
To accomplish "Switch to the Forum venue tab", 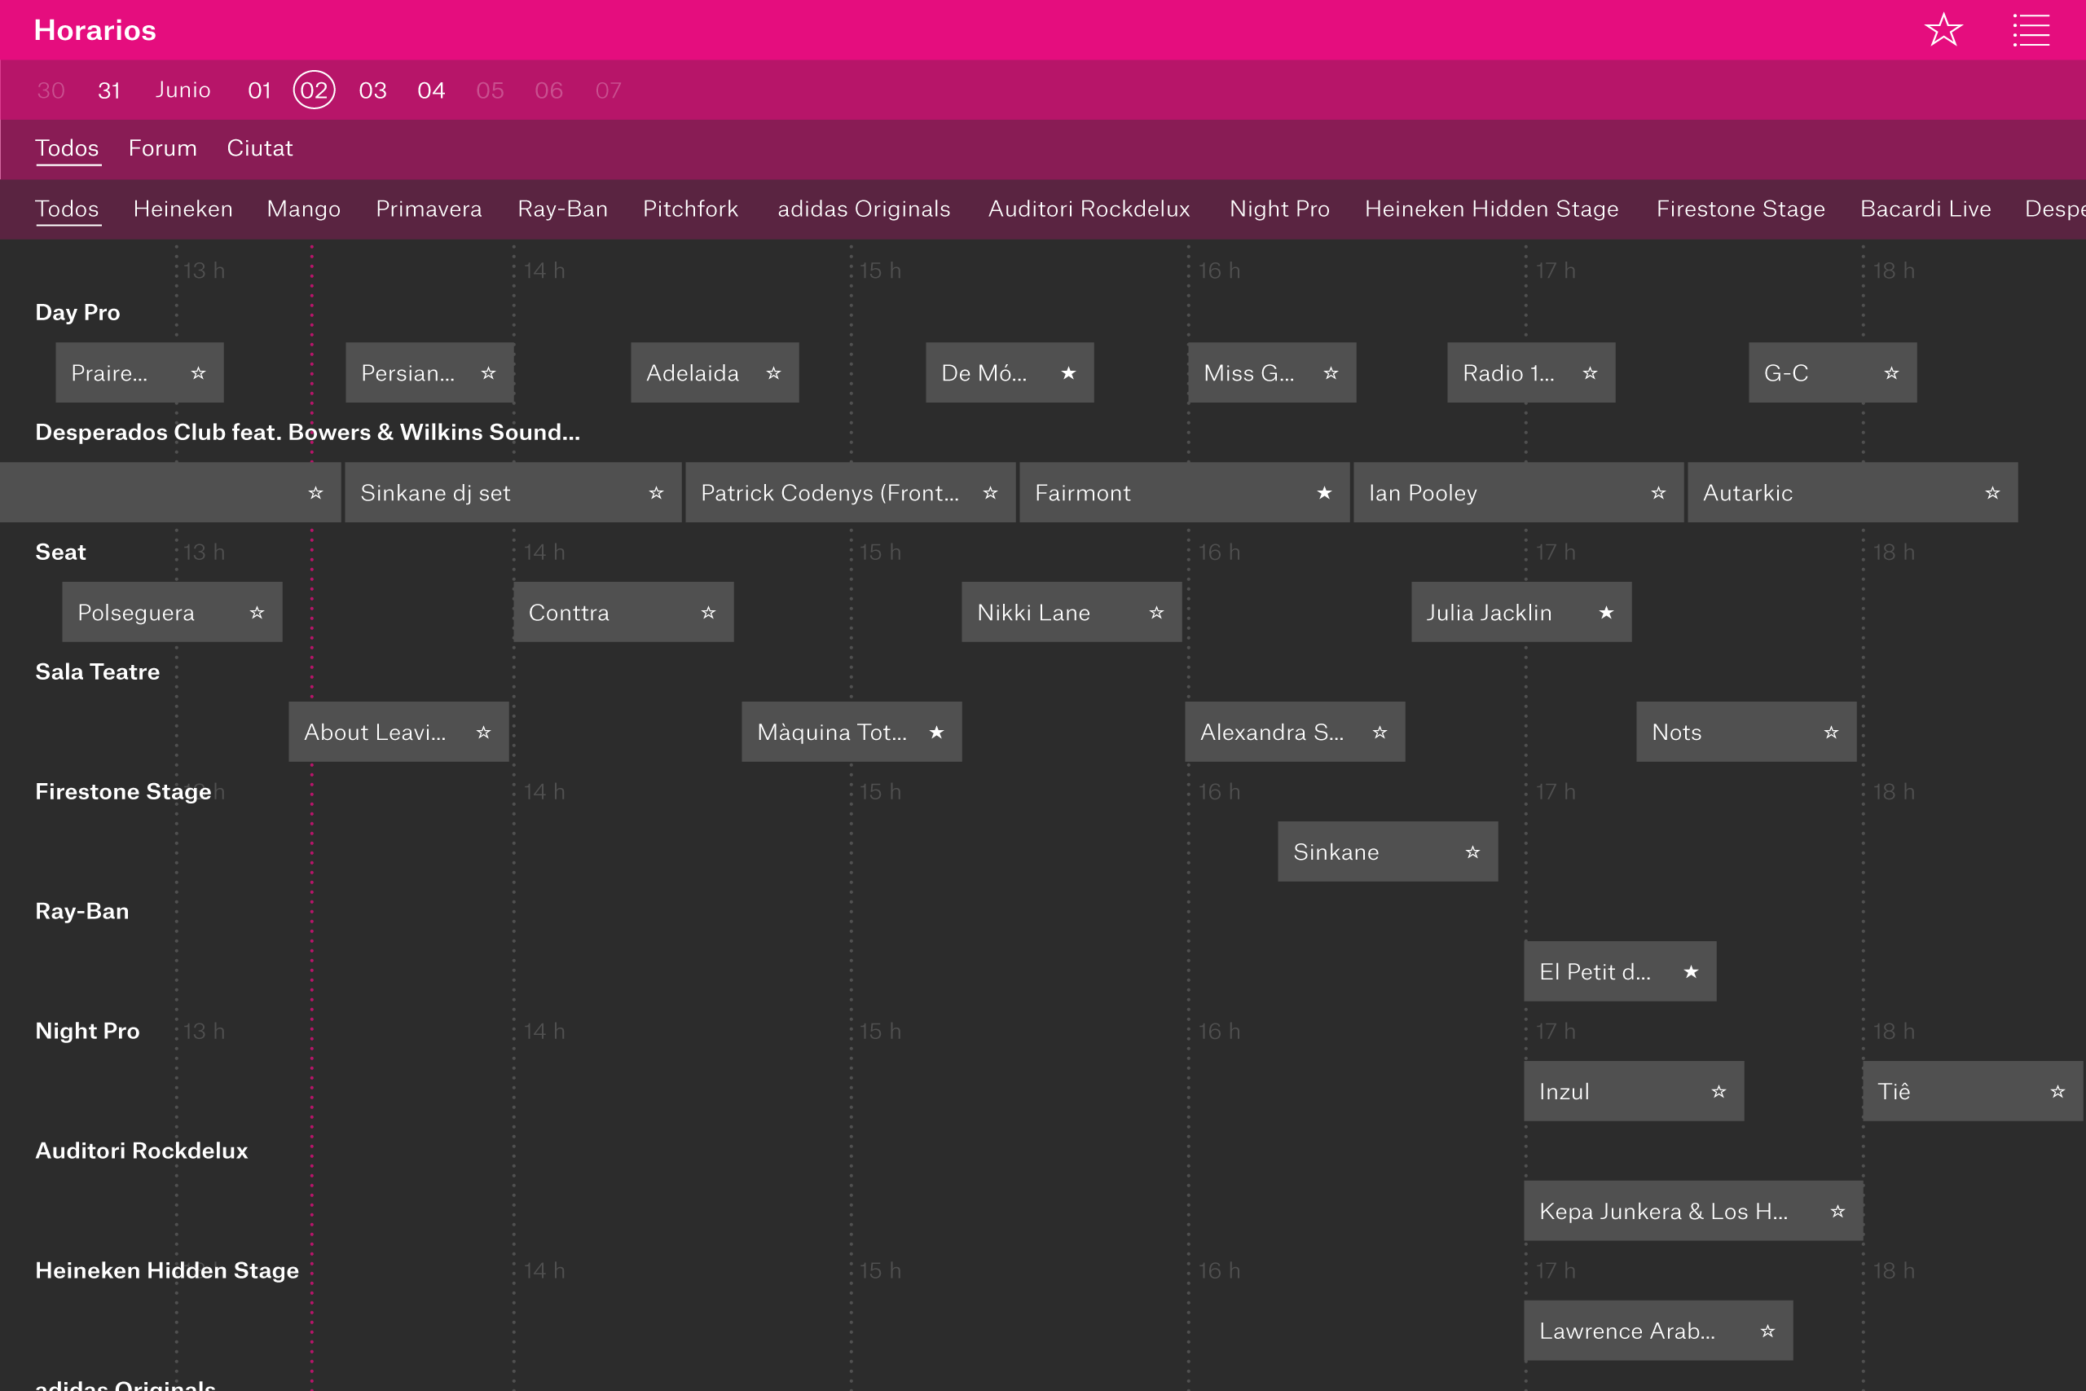I will tap(162, 148).
